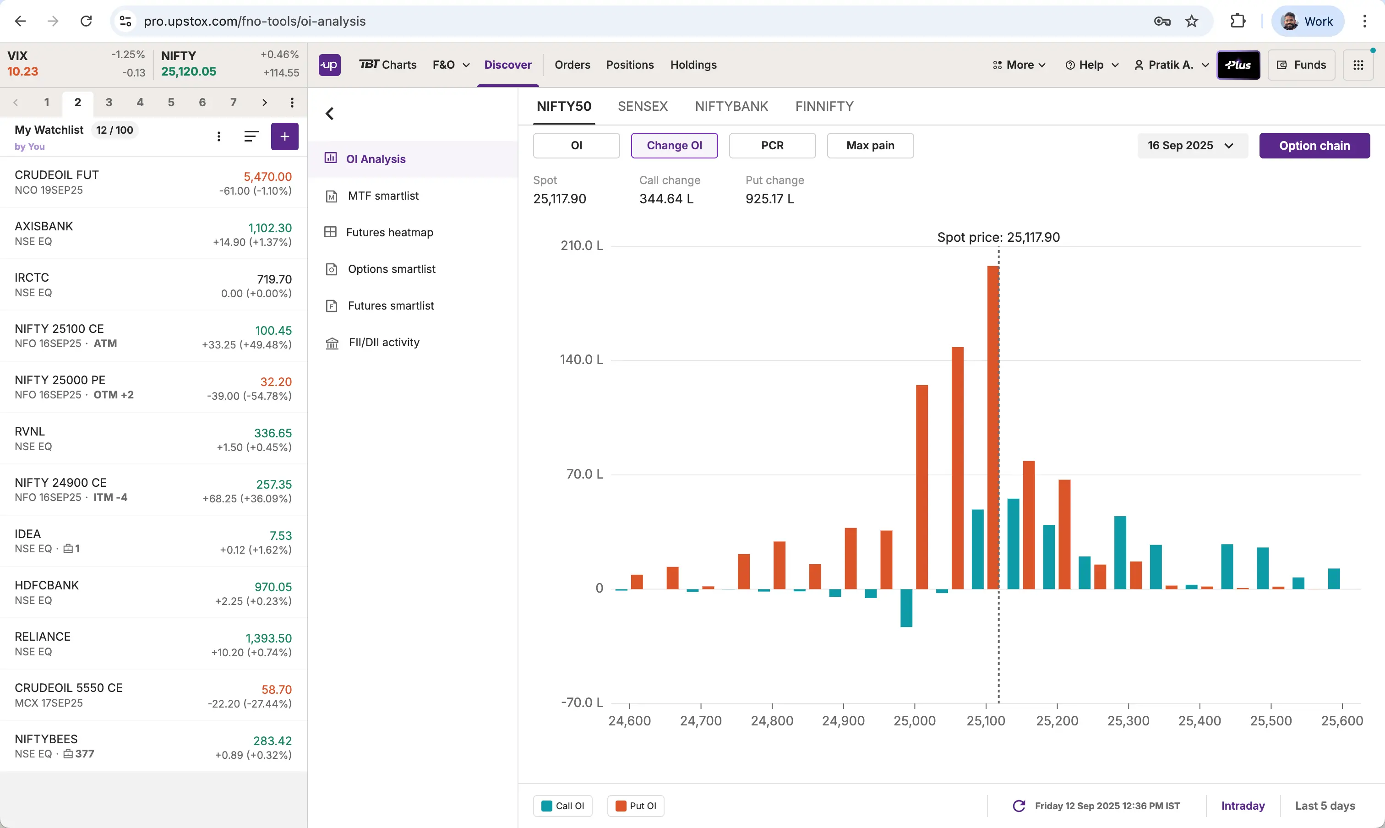Click the Option chain button
Screen dimensions: 1385x828
[1314, 146]
